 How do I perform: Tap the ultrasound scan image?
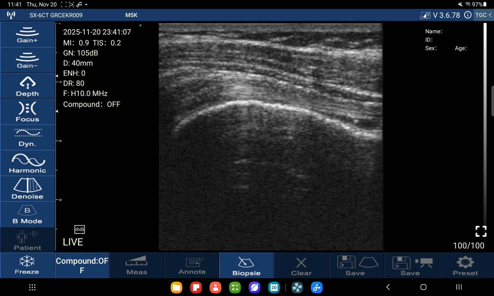coord(271,137)
